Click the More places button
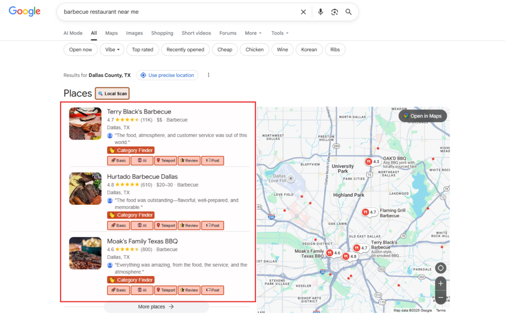This screenshot has height=321, width=505. (x=156, y=307)
